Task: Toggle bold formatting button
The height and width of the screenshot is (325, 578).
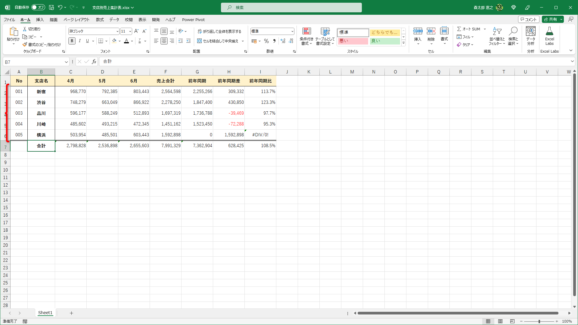Action: [72, 41]
